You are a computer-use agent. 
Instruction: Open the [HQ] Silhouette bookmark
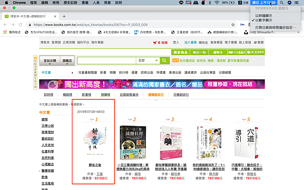pos(259,32)
